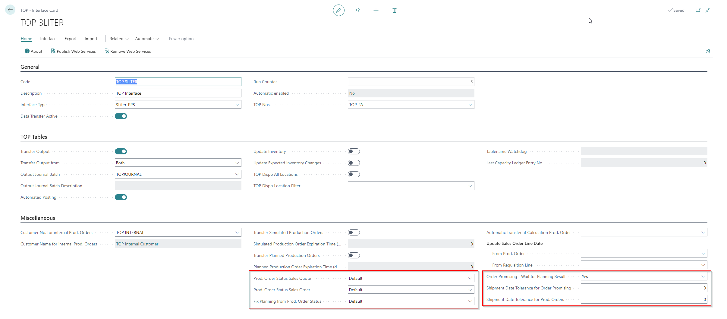Turn on Transfer Simulated Production Orders
The image size is (727, 319).
pyautogui.click(x=354, y=232)
